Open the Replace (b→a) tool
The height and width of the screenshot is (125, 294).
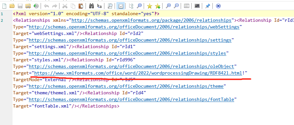tap(99, 6)
